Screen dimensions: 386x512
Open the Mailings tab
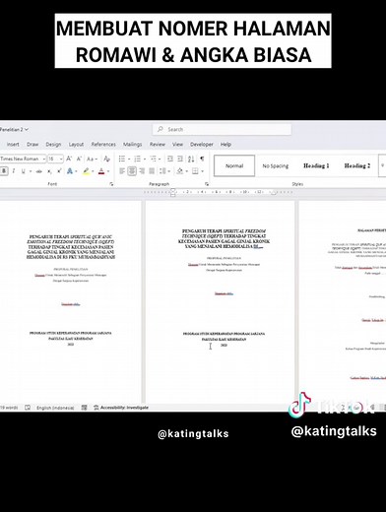(x=133, y=144)
